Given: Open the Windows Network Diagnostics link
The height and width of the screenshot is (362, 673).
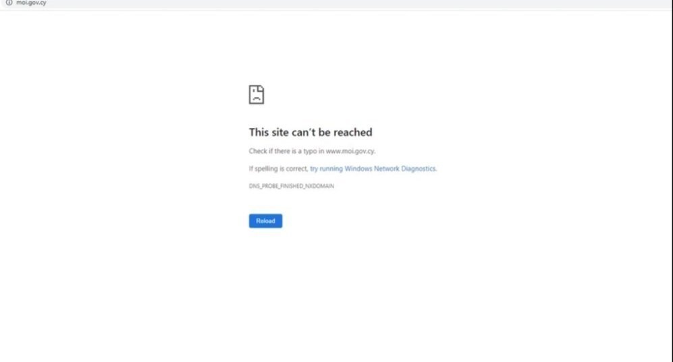Looking at the screenshot, I should pos(373,169).
